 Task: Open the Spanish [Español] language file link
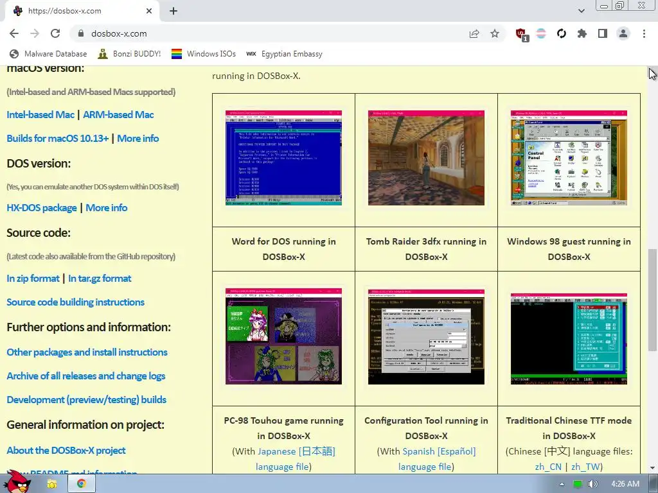pos(437,459)
